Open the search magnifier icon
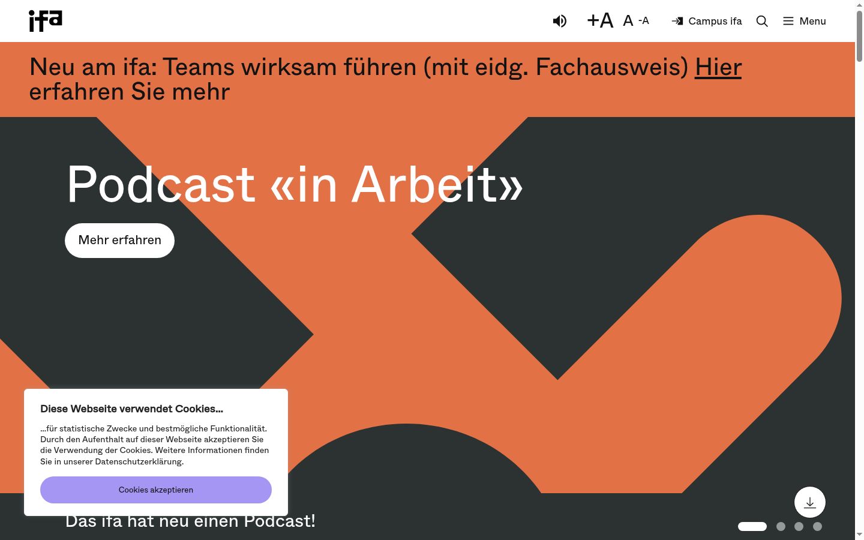The height and width of the screenshot is (540, 864). [x=762, y=21]
